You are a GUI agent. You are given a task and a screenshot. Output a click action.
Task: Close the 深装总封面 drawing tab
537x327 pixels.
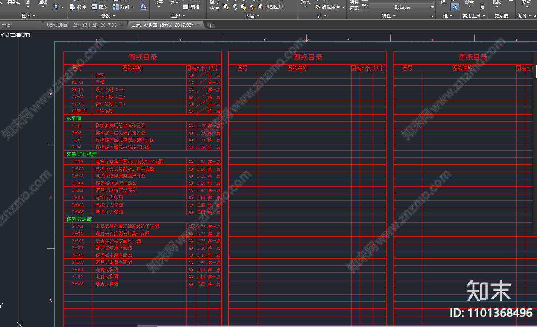click(122, 25)
